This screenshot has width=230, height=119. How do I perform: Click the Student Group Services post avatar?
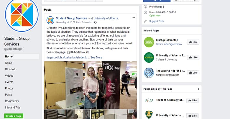tap(50, 20)
